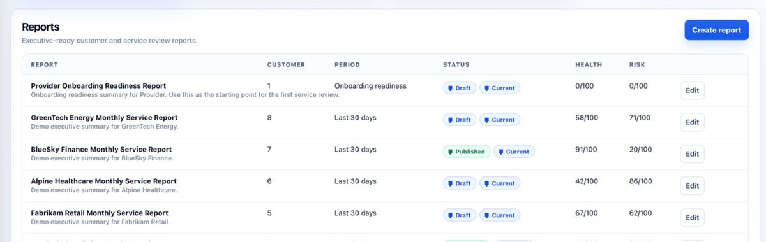Open Alpine Healthcare Monthly Service Report title
This screenshot has height=242, width=766.
click(x=103, y=181)
